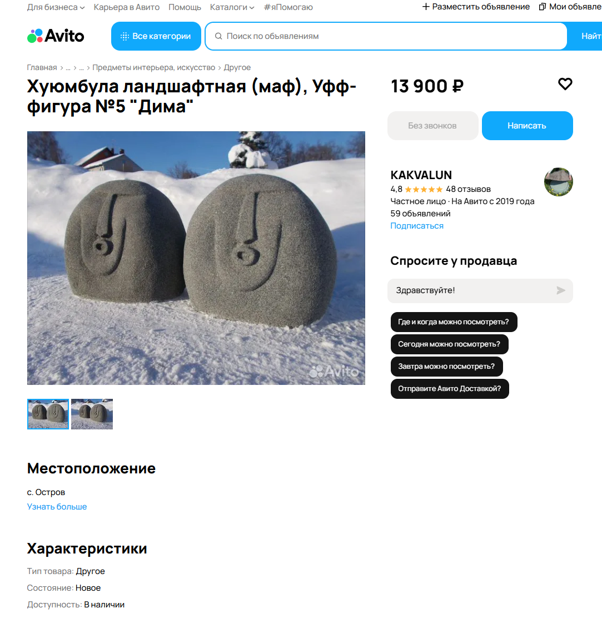Expand the "Каталоги" dropdown menu
The image size is (602, 623).
[232, 7]
